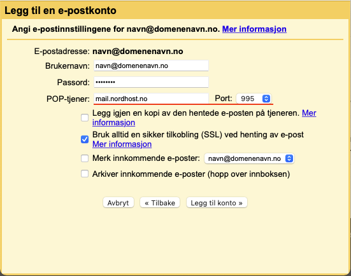Open Mer informasjon link in the header line
Image resolution: width=351 pixels, height=276 pixels.
(254, 29)
